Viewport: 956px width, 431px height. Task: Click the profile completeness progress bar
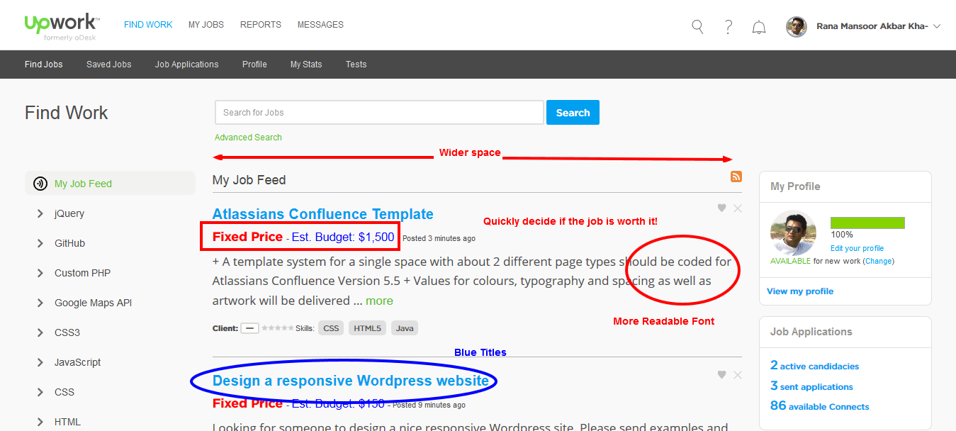[x=867, y=222]
